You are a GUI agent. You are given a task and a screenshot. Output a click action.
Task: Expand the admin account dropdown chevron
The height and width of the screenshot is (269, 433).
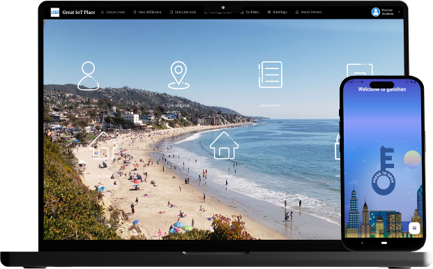click(x=399, y=12)
